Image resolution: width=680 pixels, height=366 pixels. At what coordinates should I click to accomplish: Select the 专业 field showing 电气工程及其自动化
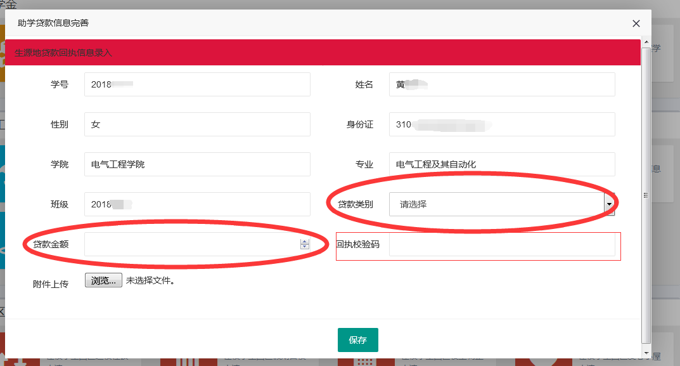(502, 164)
